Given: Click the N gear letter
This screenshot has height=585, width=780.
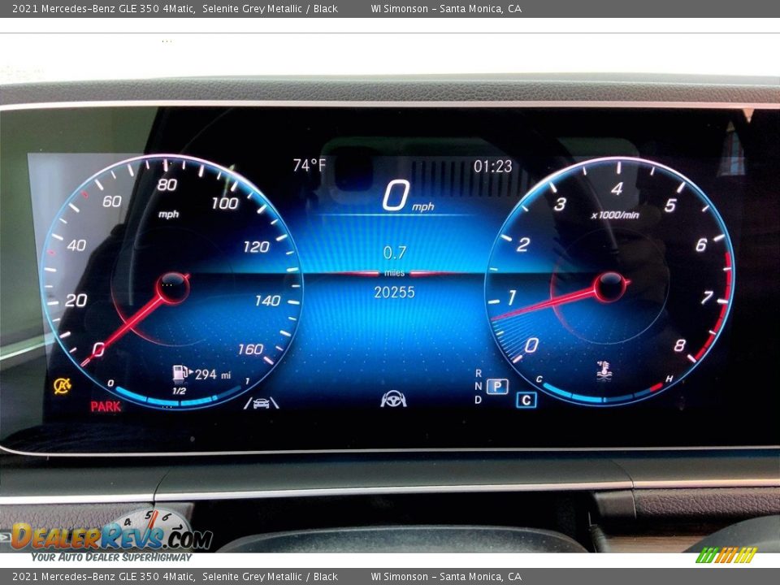Looking at the screenshot, I should [x=478, y=386].
